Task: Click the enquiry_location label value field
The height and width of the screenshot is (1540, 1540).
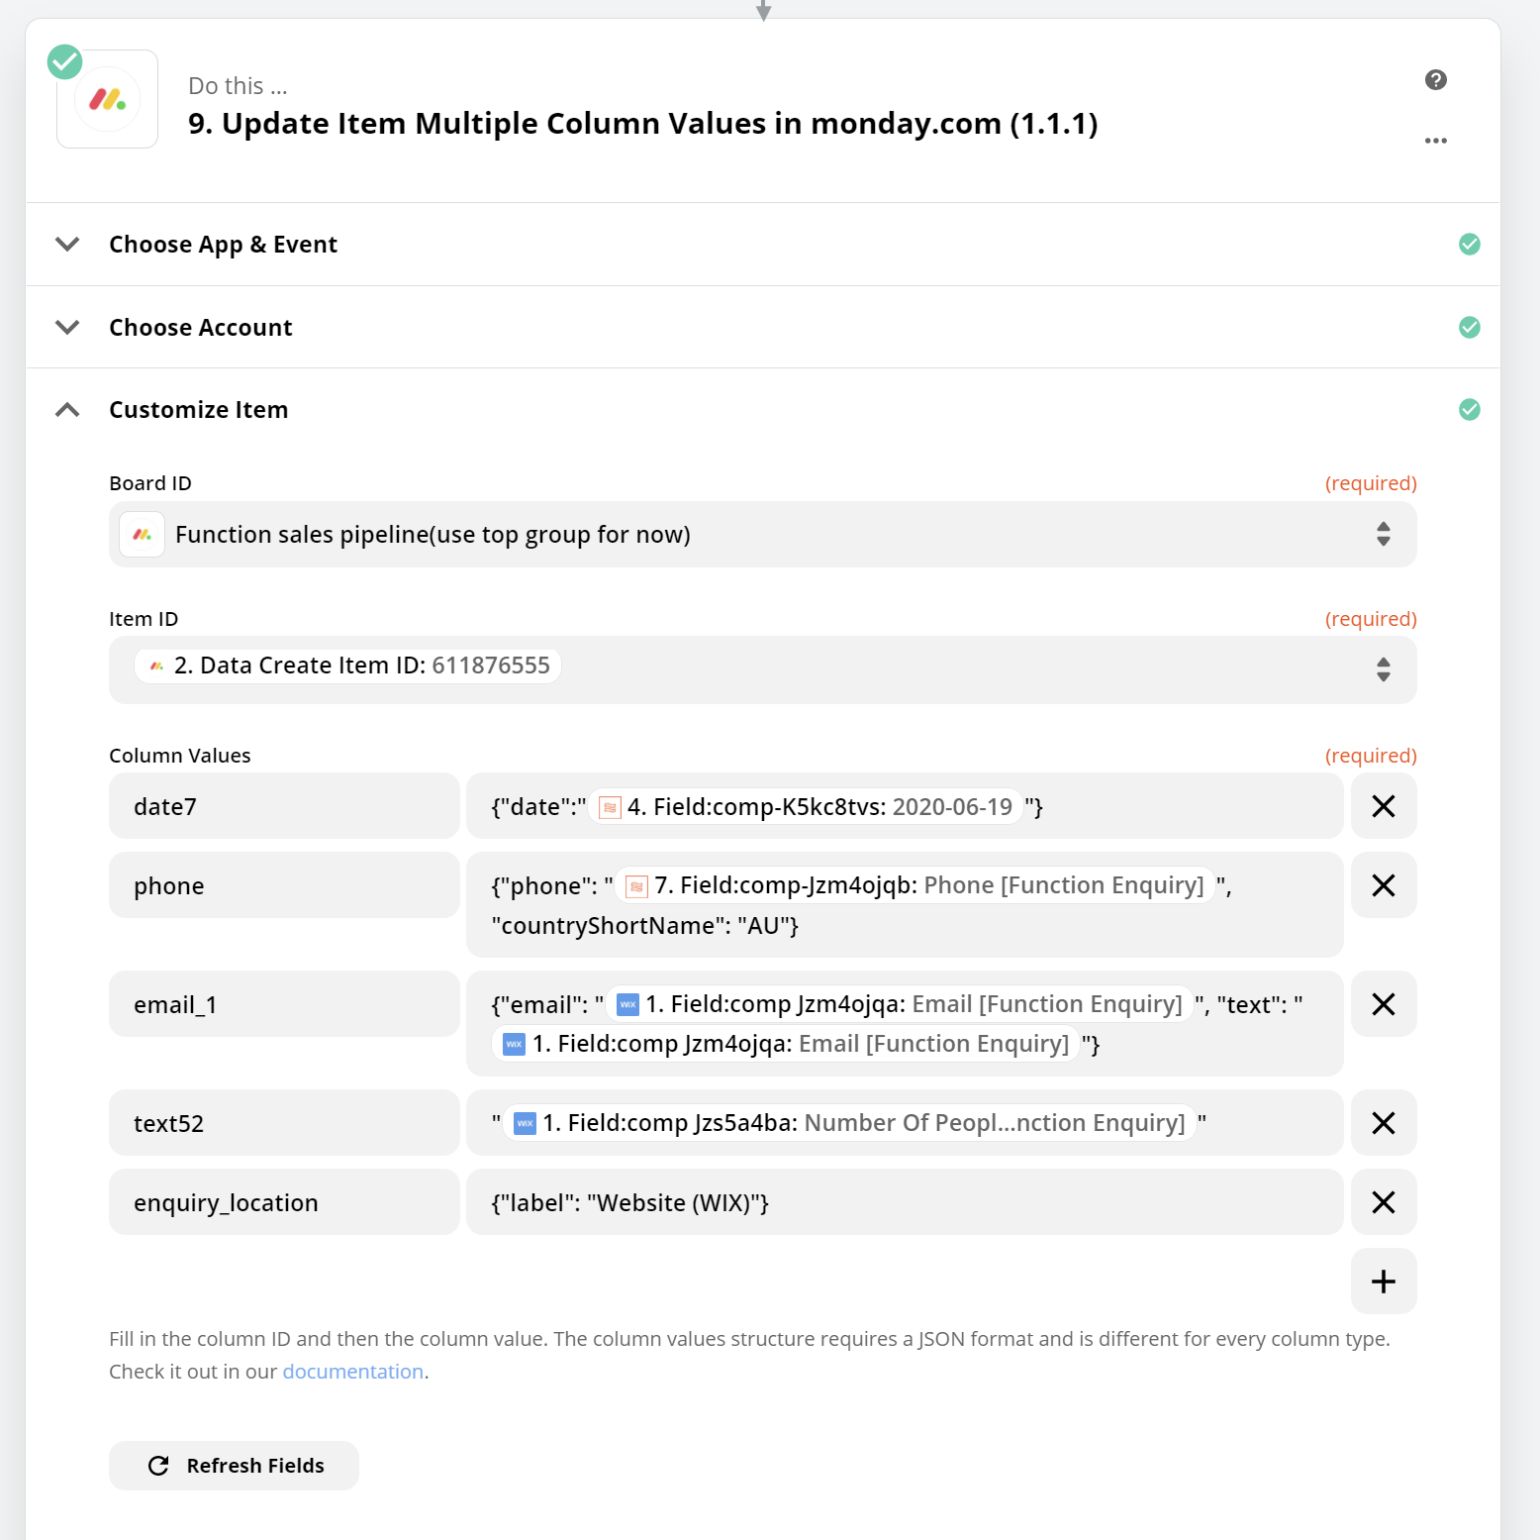Action: [x=905, y=1202]
